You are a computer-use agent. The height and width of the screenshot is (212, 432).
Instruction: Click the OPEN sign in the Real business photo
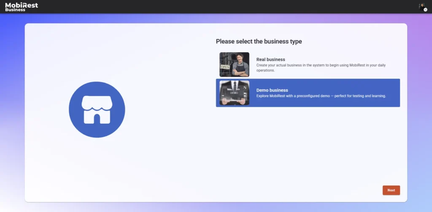click(225, 68)
